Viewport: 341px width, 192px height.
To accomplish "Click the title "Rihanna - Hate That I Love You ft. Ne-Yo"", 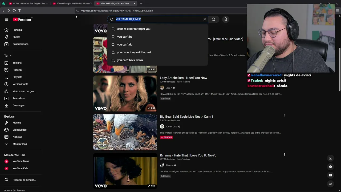I will [x=188, y=155].
